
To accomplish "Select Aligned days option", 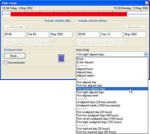I will [112, 72].
